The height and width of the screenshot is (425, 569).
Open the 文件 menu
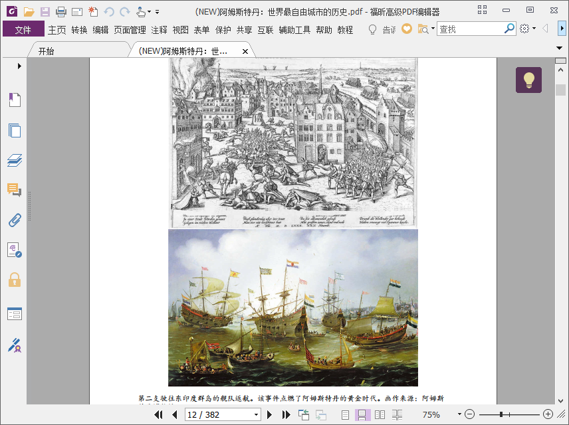[x=23, y=29]
